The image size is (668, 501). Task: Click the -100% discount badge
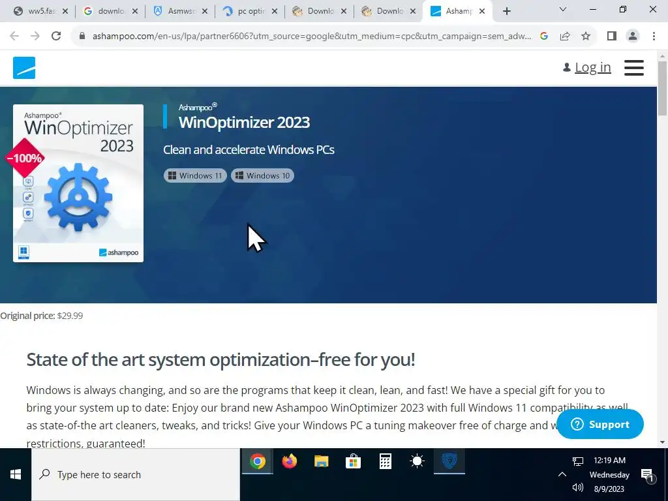25,158
